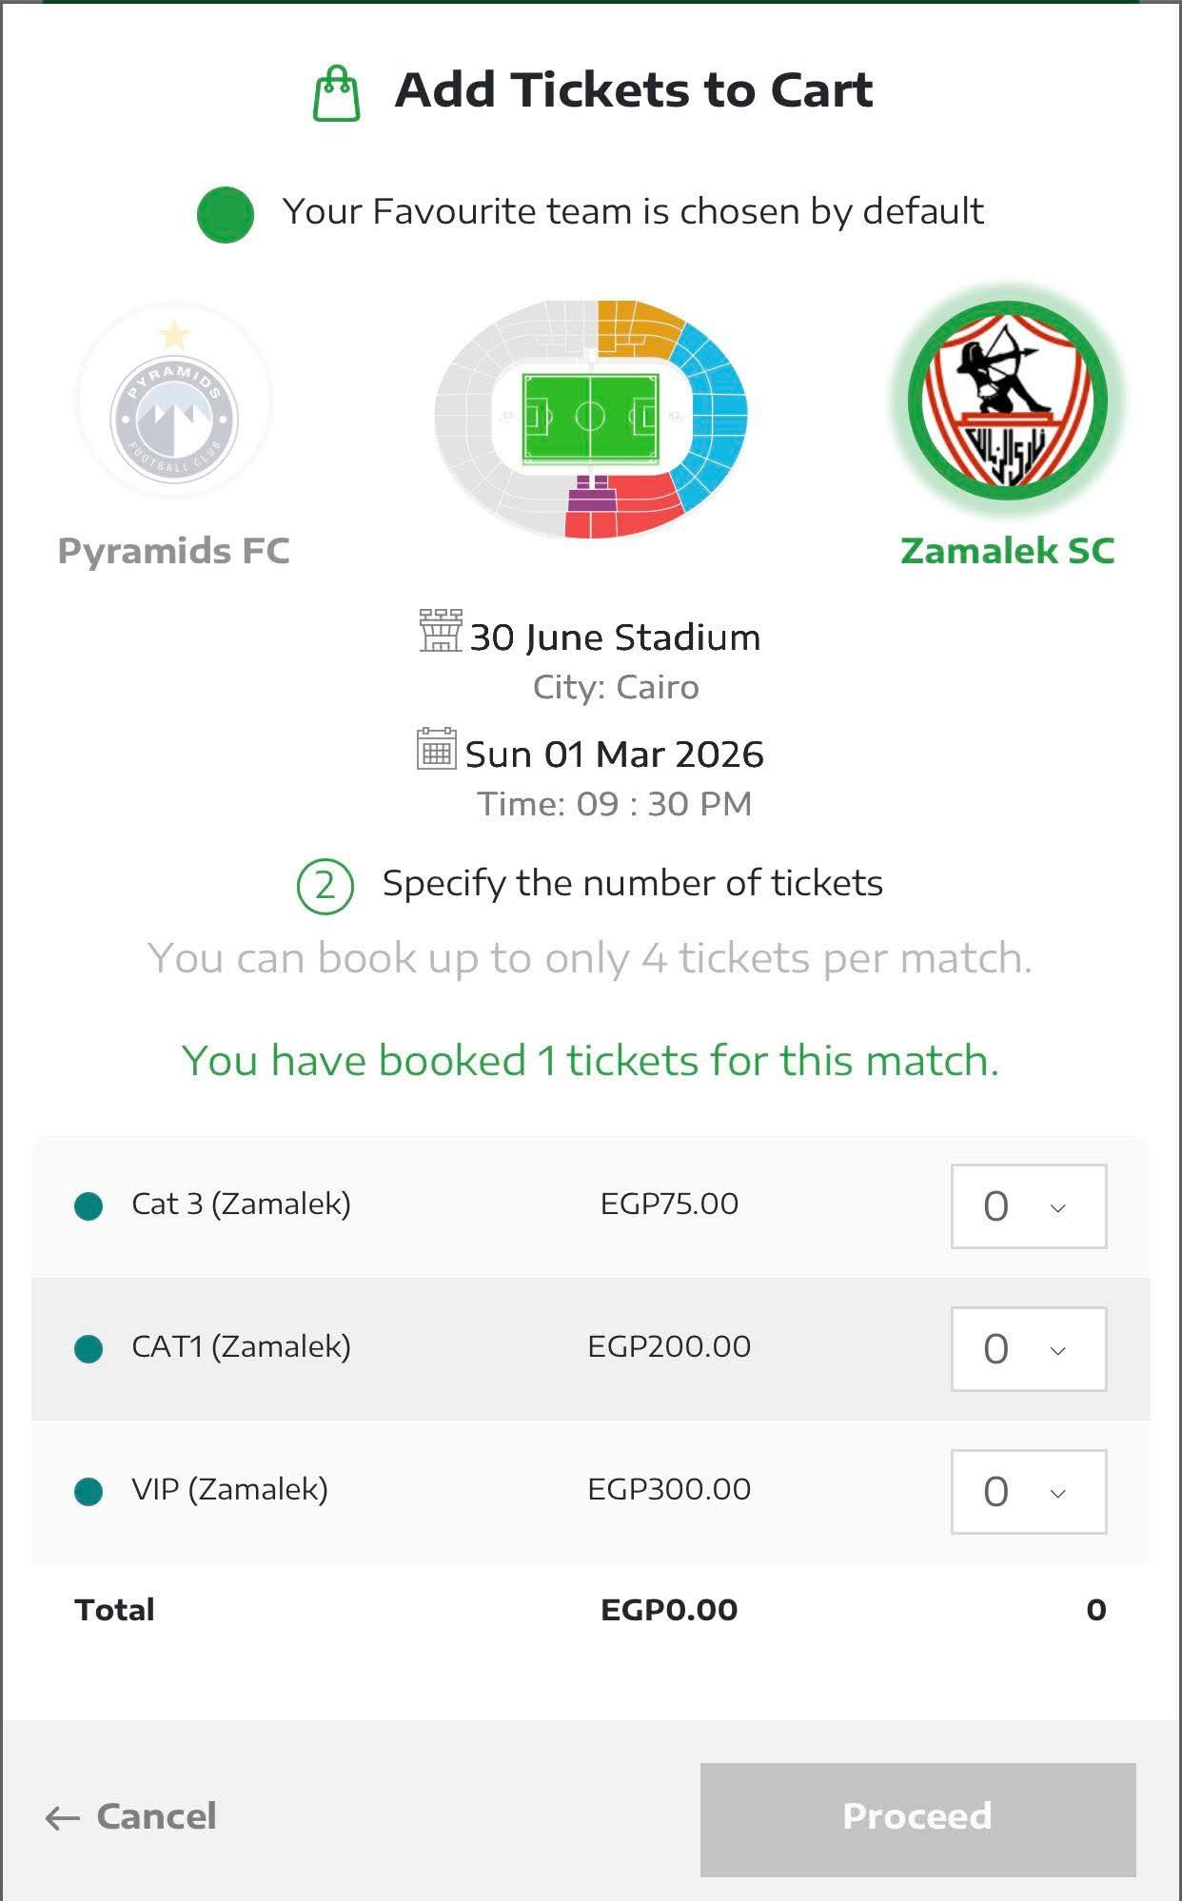Click the back arrow next to Cancel
The image size is (1182, 1901).
click(63, 1818)
